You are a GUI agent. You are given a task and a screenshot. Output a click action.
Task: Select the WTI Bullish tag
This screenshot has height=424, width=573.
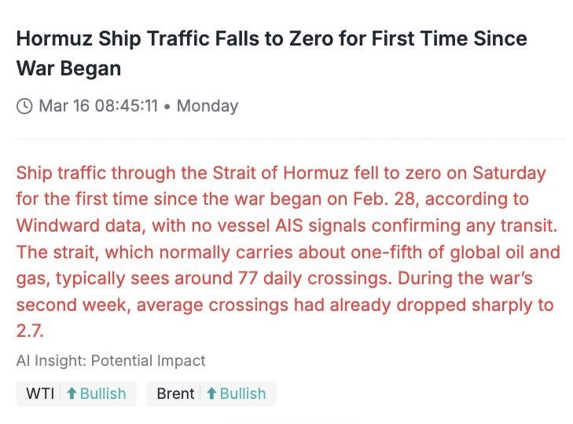click(x=76, y=393)
